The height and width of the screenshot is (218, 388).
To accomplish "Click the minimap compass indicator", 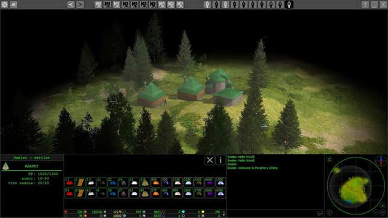I will pyautogui.click(x=381, y=160).
